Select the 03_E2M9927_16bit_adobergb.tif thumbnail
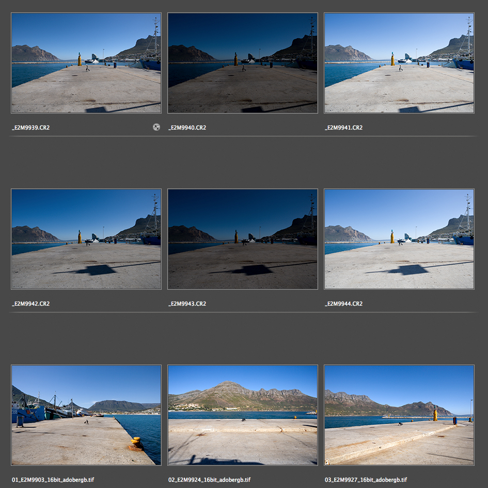This screenshot has width=488, height=488. click(399, 415)
